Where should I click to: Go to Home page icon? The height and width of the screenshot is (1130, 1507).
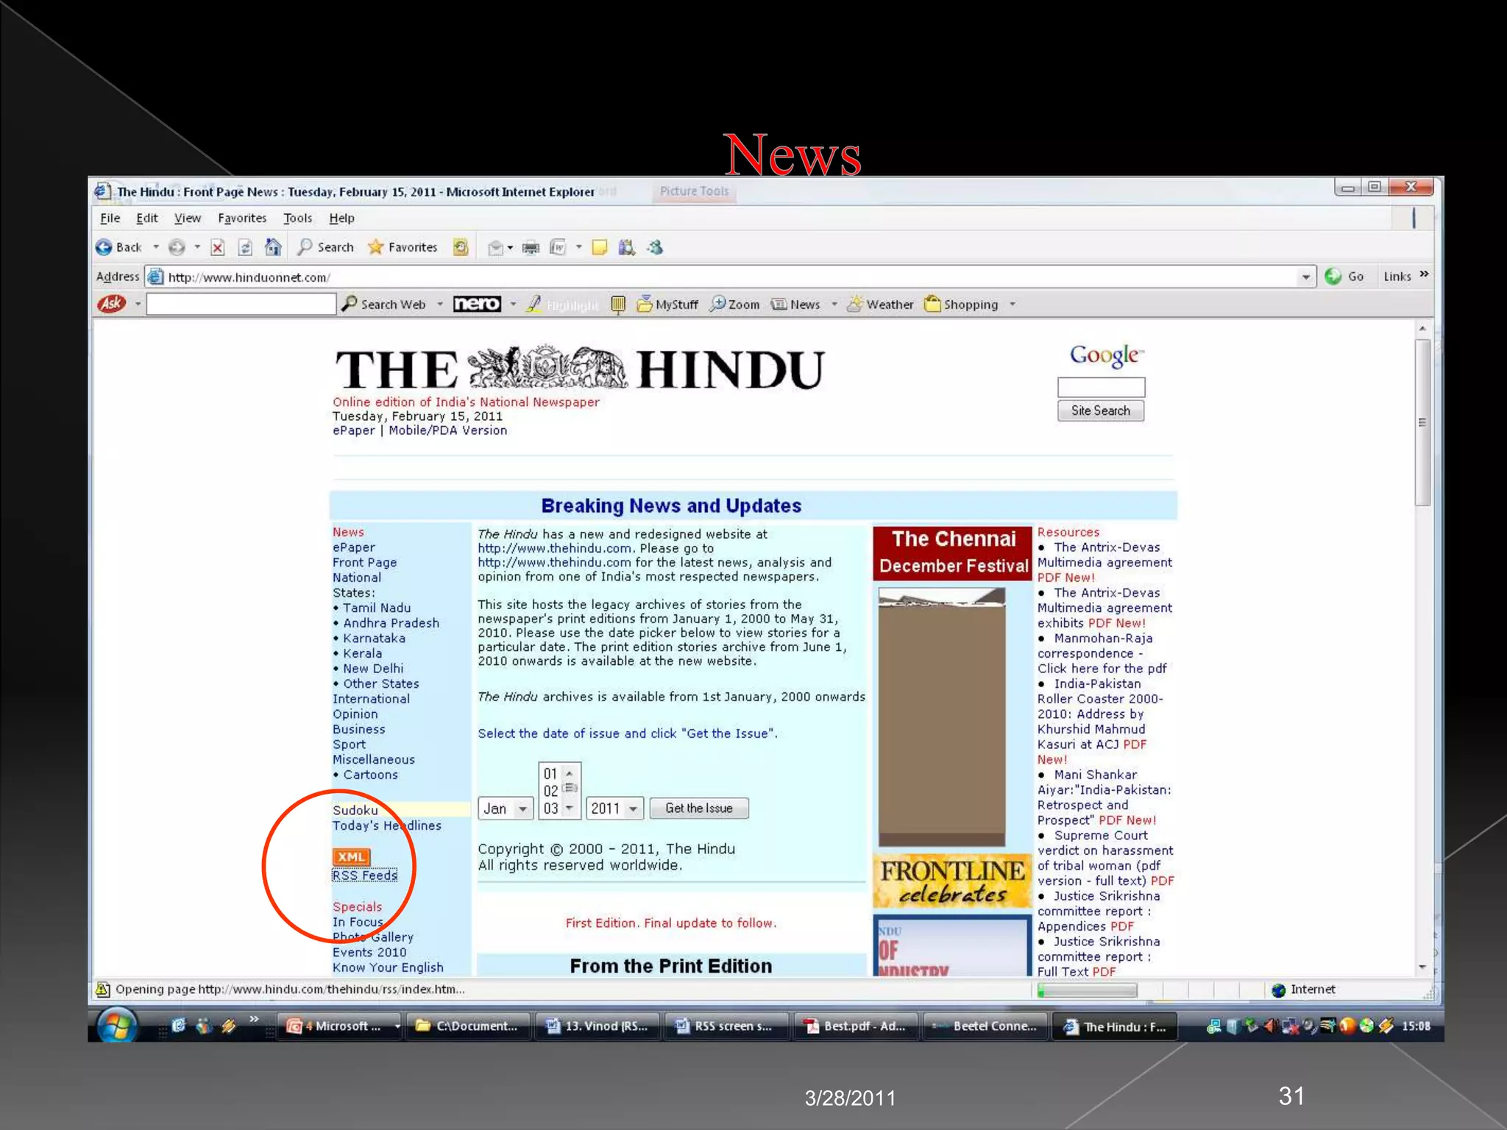(273, 247)
